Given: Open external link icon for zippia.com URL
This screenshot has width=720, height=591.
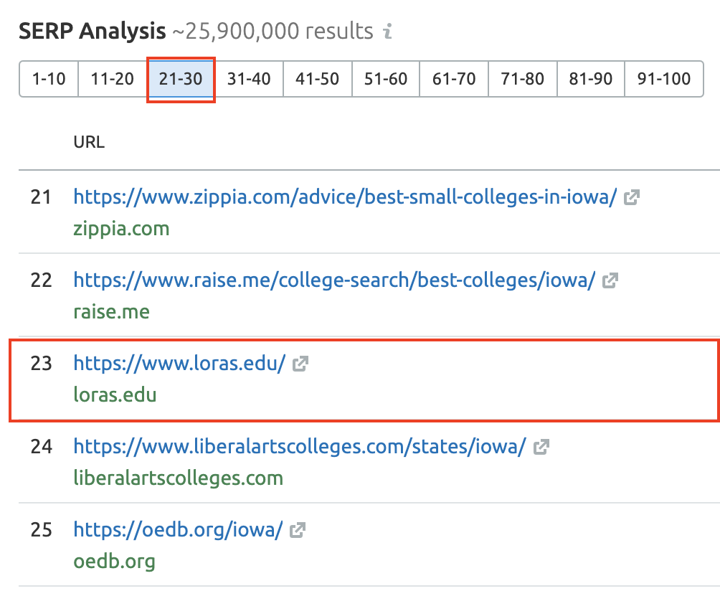Looking at the screenshot, I should (x=632, y=197).
